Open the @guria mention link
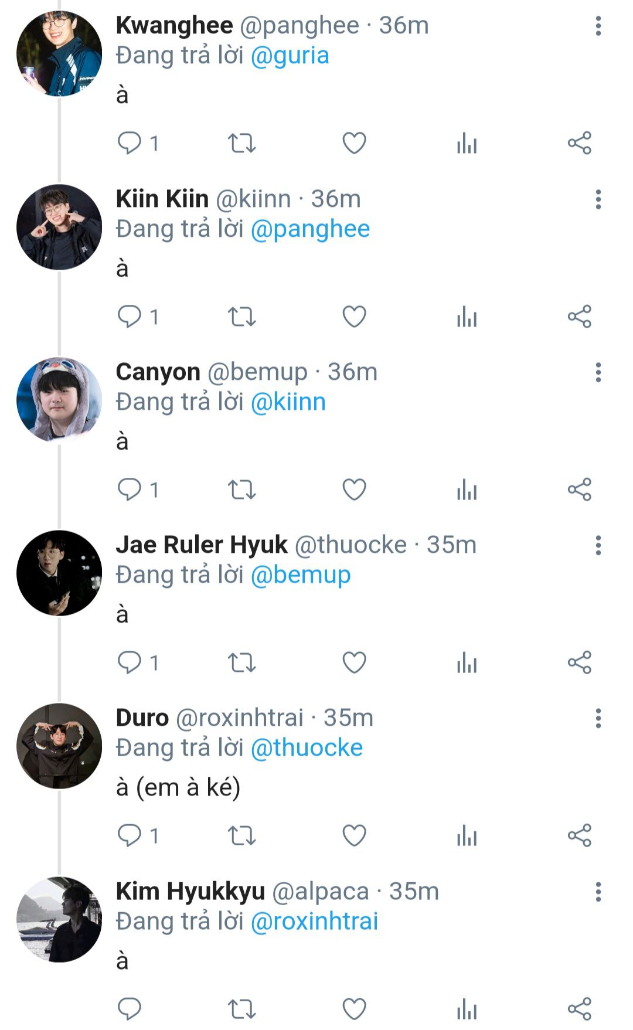The height and width of the screenshot is (1030, 633). pos(290,56)
